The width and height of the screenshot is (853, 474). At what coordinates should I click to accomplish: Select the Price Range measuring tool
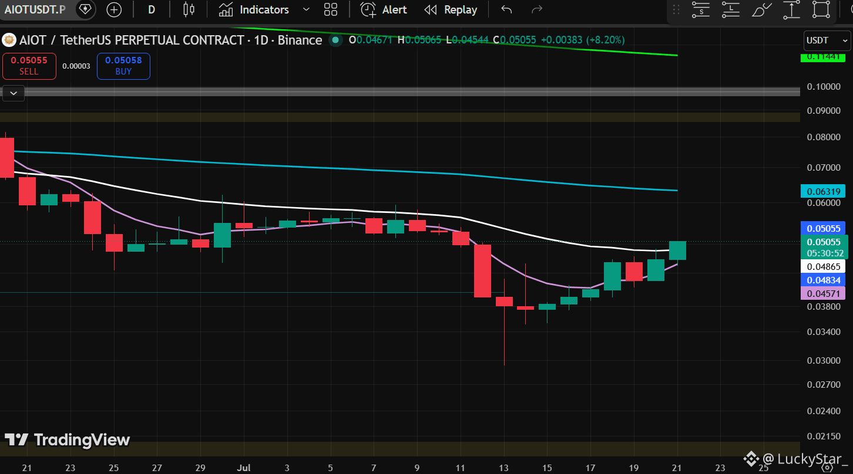(791, 9)
